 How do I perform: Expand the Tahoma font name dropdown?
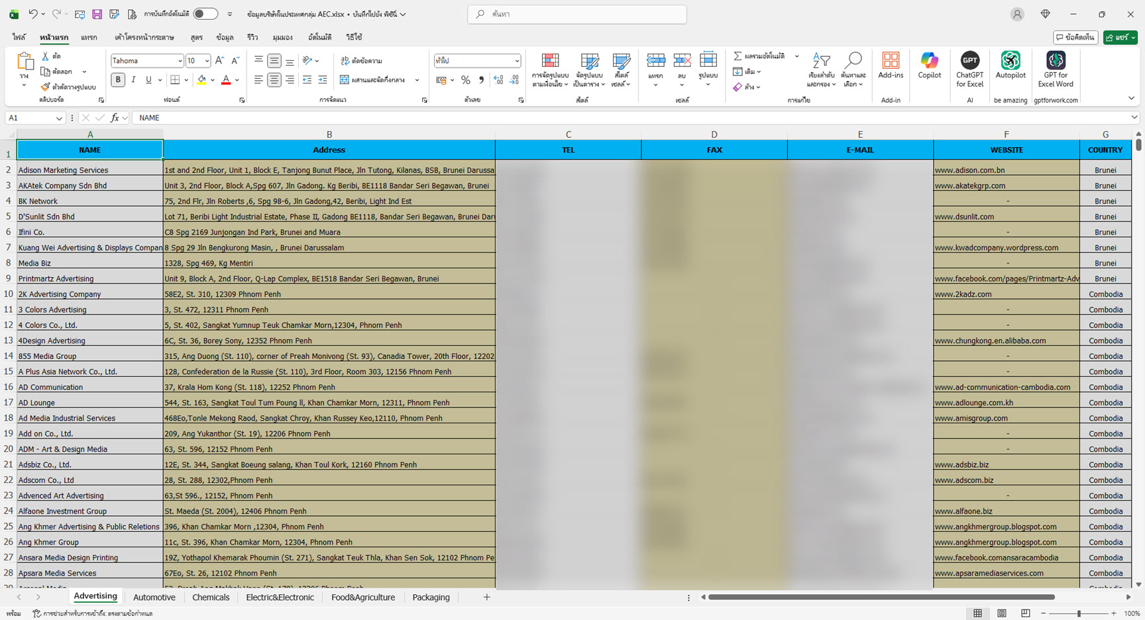pos(180,61)
